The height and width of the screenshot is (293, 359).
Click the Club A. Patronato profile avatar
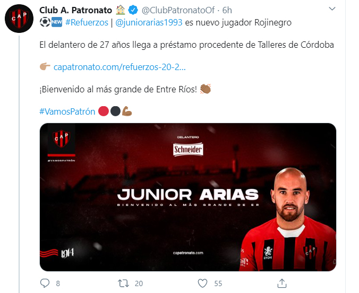[19, 19]
